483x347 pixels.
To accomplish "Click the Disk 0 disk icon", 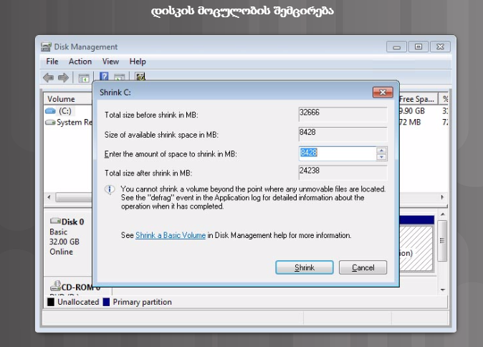I will click(54, 222).
